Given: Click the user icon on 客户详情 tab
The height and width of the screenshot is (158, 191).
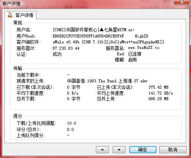Looking at the screenshot, I should pyautogui.click(x=10, y=15).
